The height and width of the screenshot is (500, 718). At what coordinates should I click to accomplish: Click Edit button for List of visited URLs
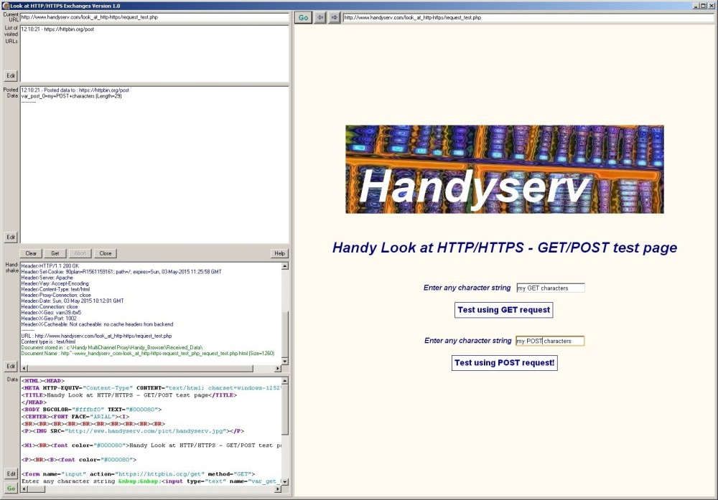click(x=11, y=75)
